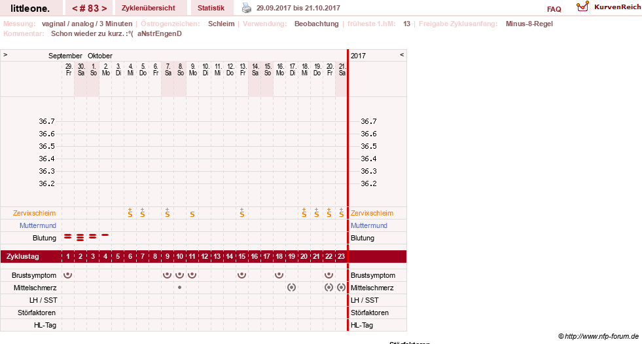This screenshot has height=344, width=642.
Task: Click the cervical mucus S+ icon on October 20
Action: click(x=329, y=212)
